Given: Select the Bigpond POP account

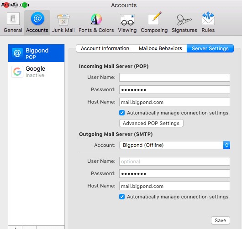Looking at the screenshot, I should (x=36, y=53).
